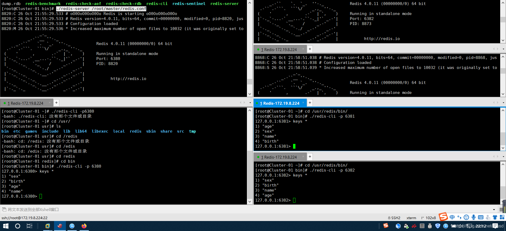The width and height of the screenshot is (506, 231).
Task: Click port 6380 server pane scrollbar thumb
Action: pos(250,82)
